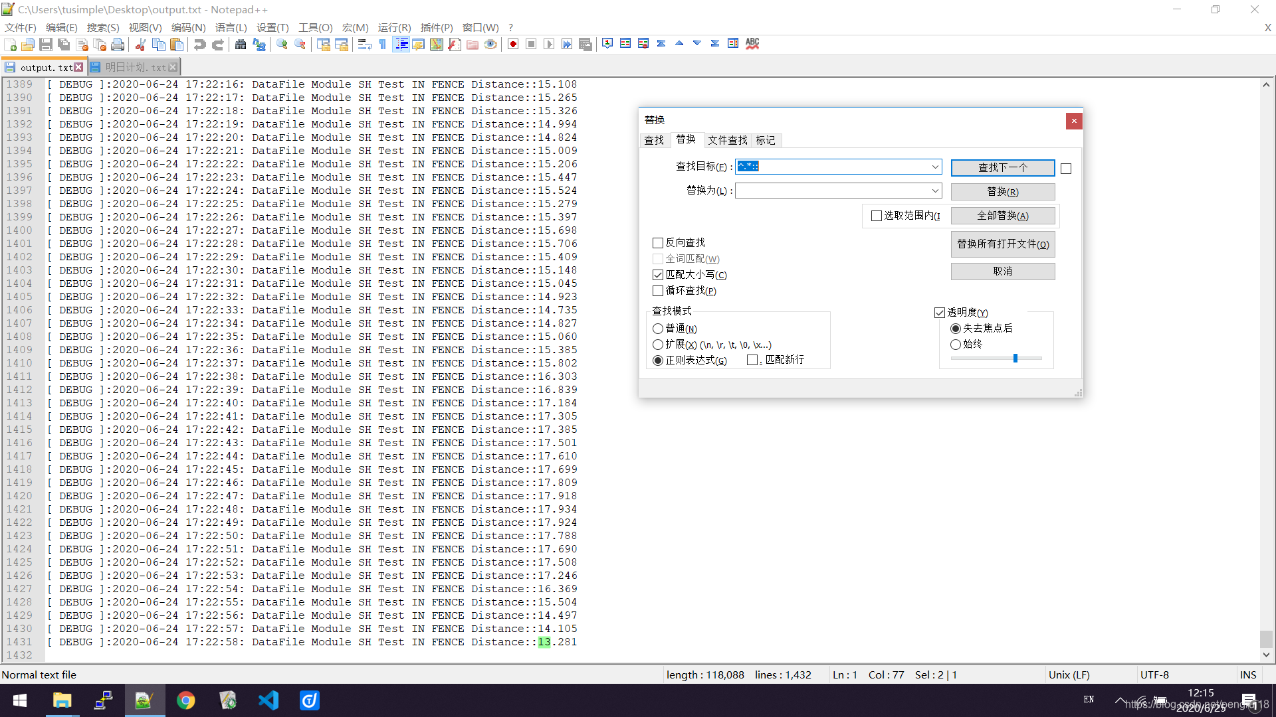Viewport: 1276px width, 717px height.
Task: Switch to the 查找 tab in dialog
Action: tap(654, 140)
